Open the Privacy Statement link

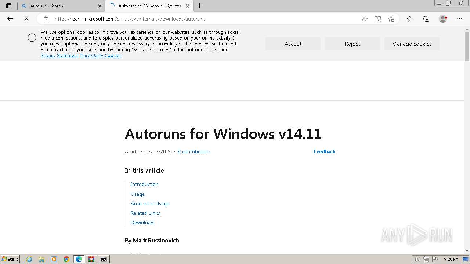(59, 56)
